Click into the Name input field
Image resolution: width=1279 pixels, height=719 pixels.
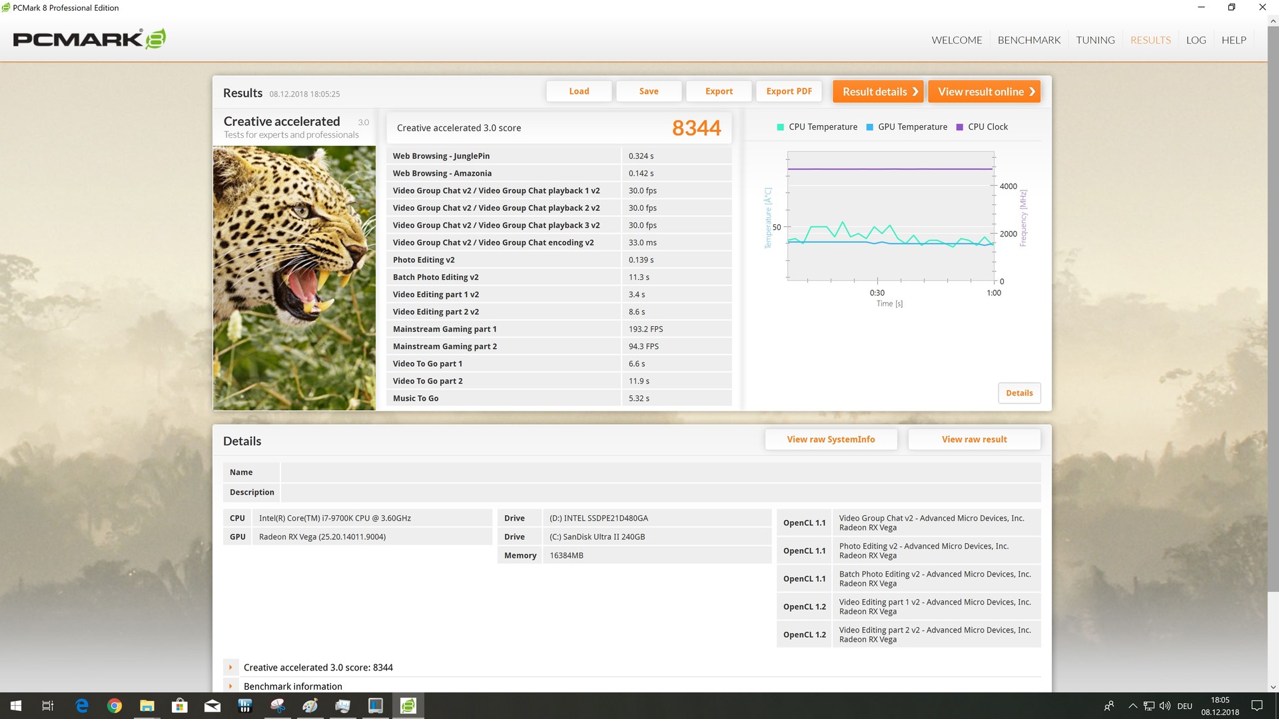click(x=659, y=472)
